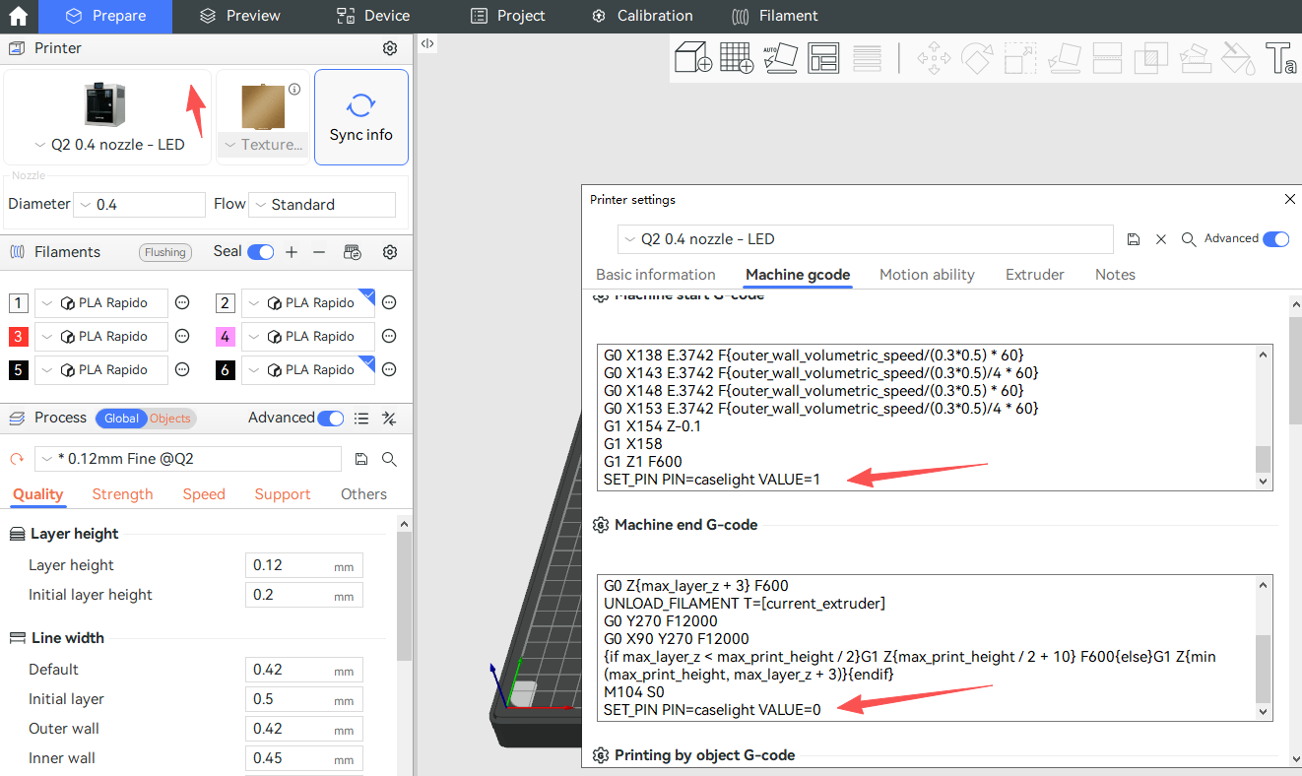This screenshot has width=1302, height=776.
Task: Expand the Flow Standard dropdown
Action: click(x=321, y=205)
